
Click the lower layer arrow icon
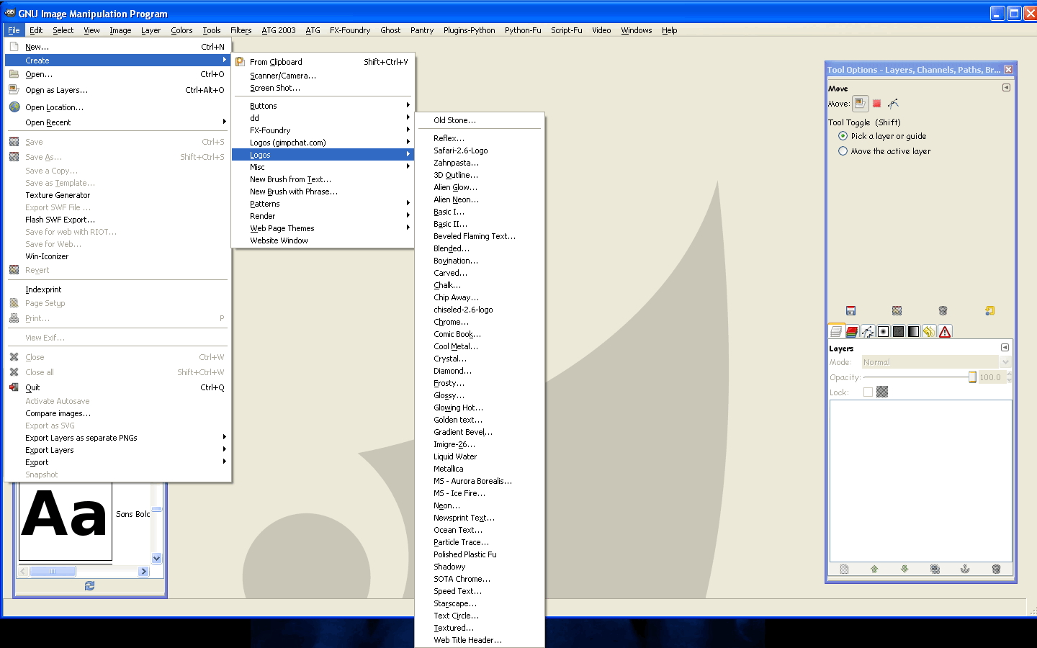[x=904, y=569]
